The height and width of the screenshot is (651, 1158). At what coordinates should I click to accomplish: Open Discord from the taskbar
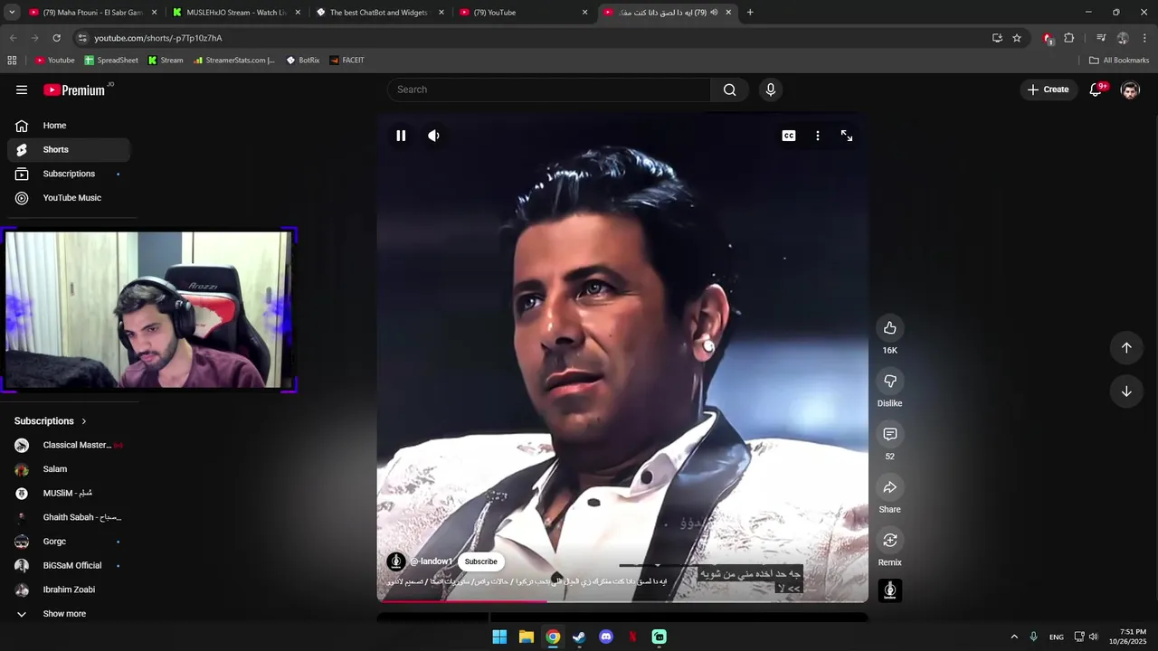(606, 637)
